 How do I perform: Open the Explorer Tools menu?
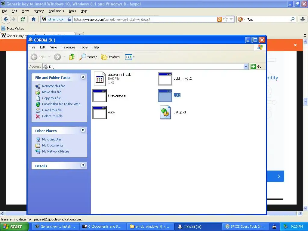84,47
